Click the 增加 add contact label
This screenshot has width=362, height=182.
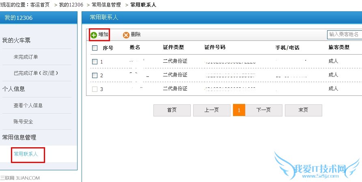103,34
